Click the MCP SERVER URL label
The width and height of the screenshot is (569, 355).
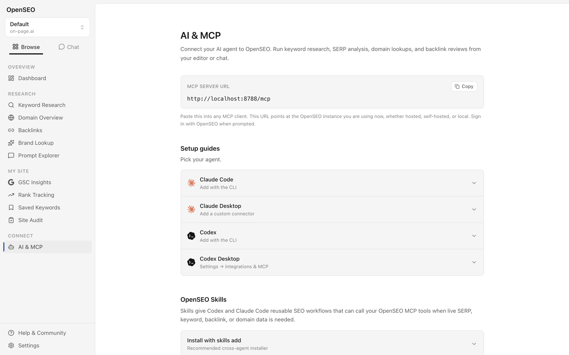coord(208,86)
